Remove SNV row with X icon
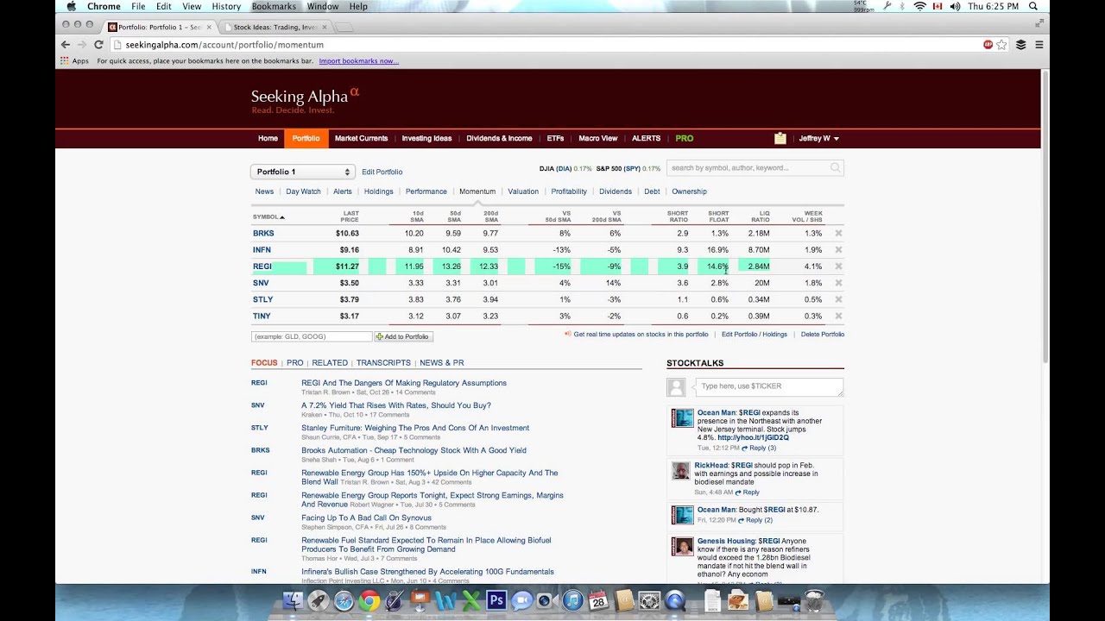The image size is (1105, 621). (838, 283)
